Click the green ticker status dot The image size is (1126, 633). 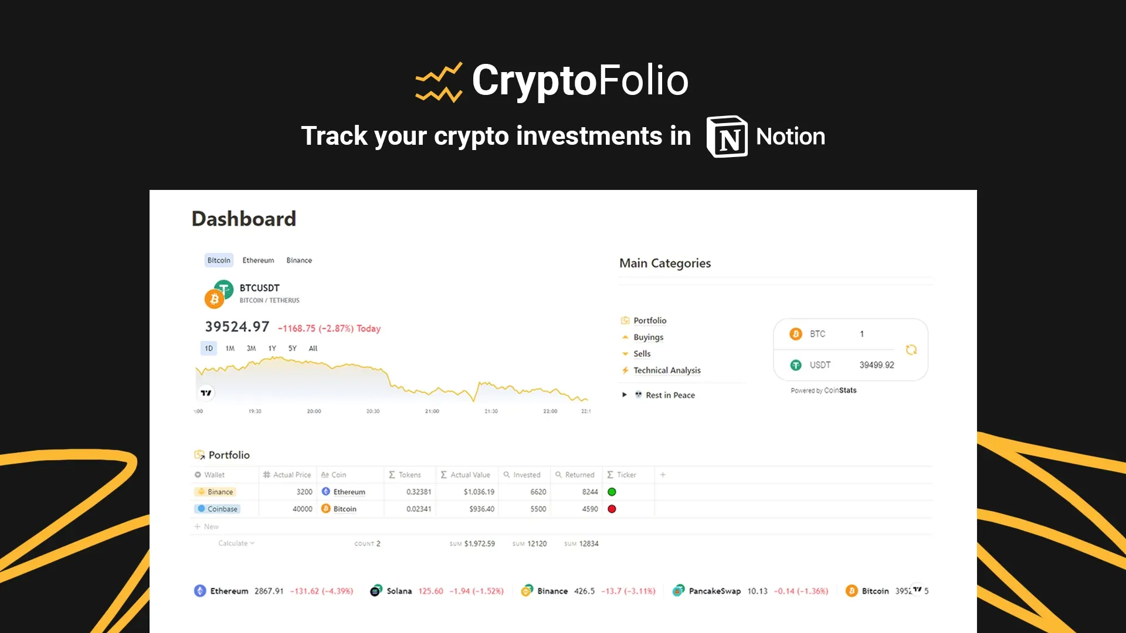[x=612, y=492]
